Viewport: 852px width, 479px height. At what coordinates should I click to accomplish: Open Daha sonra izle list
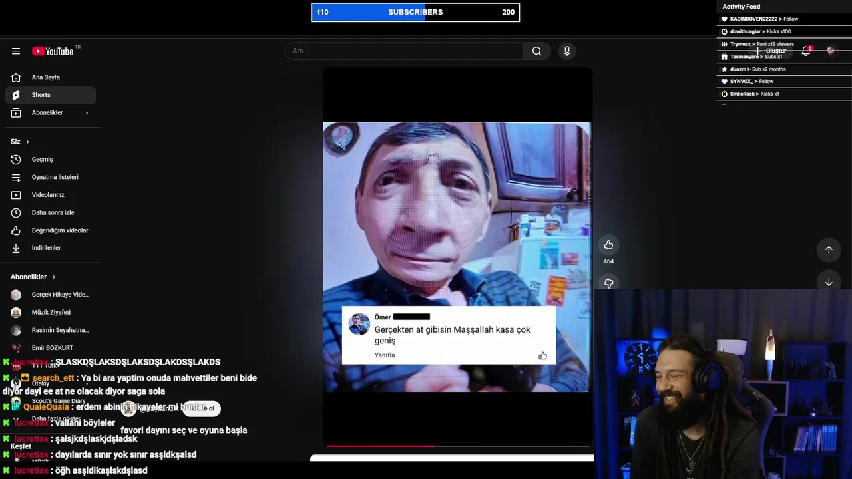tap(51, 213)
